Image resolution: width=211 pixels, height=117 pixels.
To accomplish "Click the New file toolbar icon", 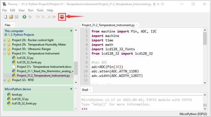I will coord(6,17).
